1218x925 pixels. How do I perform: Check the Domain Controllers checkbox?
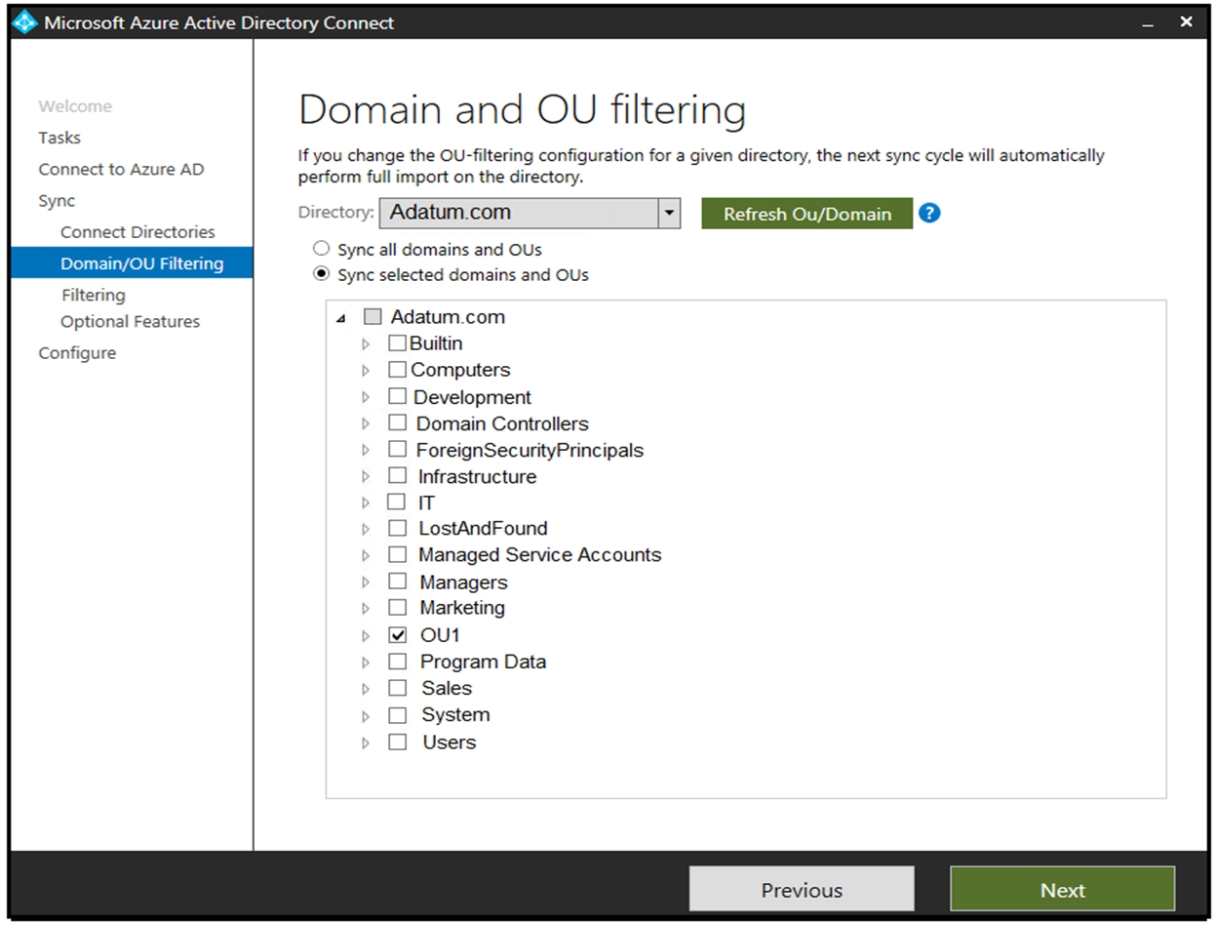[x=397, y=422]
